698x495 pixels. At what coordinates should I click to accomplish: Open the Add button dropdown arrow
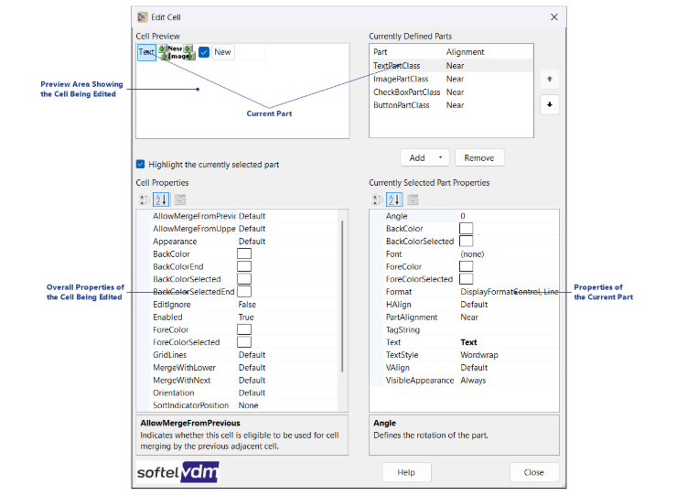tap(440, 157)
